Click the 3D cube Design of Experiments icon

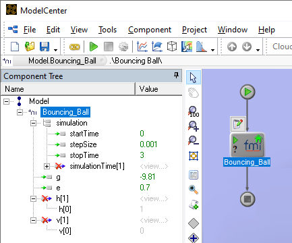[172, 47]
